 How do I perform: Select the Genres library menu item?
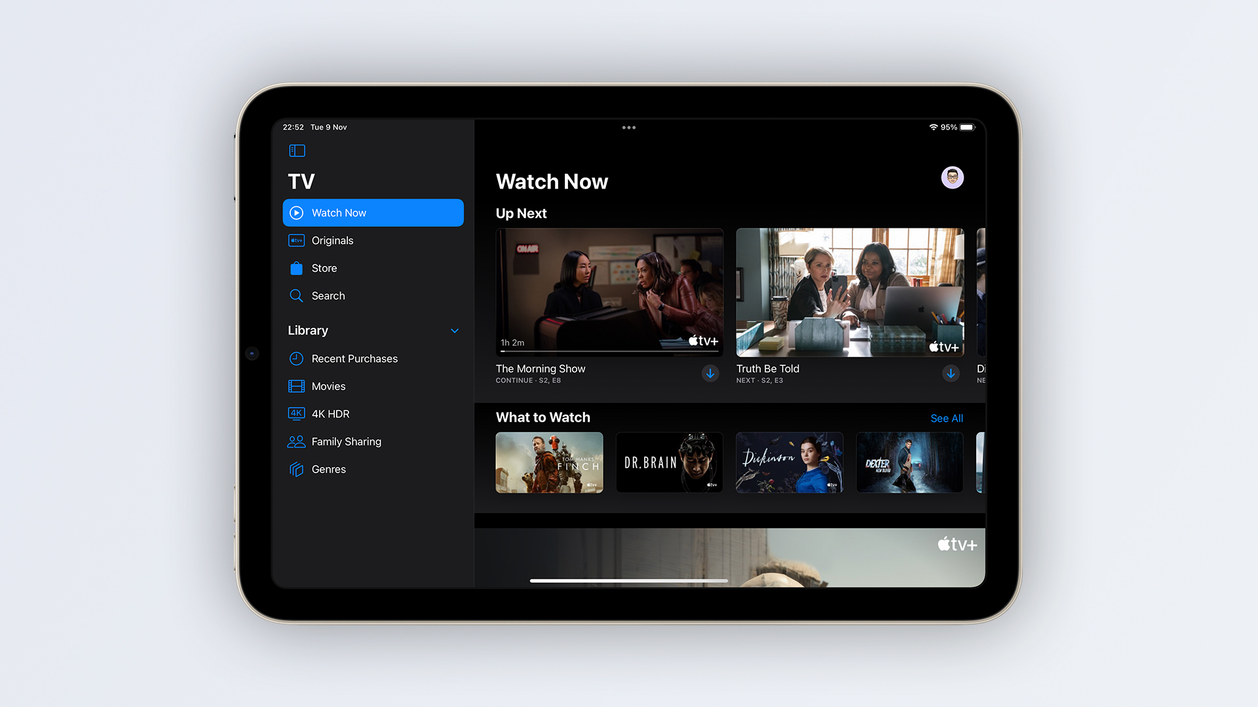(x=328, y=469)
